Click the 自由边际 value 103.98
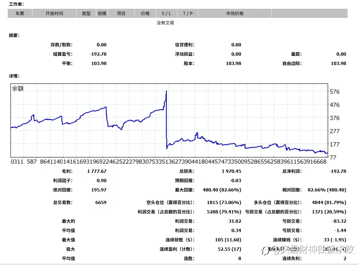Screen dimensions: 358x265 point(339,63)
